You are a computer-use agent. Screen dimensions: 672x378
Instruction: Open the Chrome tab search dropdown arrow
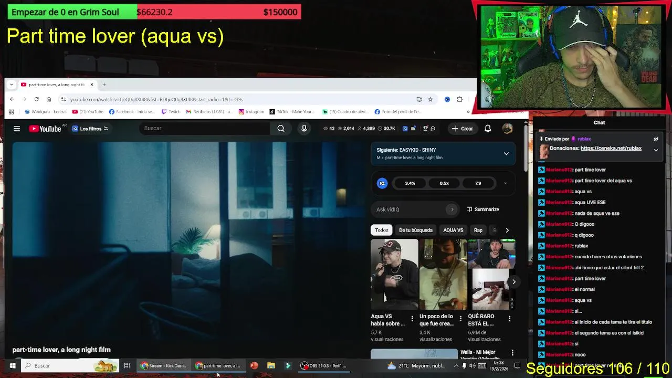[x=12, y=85]
